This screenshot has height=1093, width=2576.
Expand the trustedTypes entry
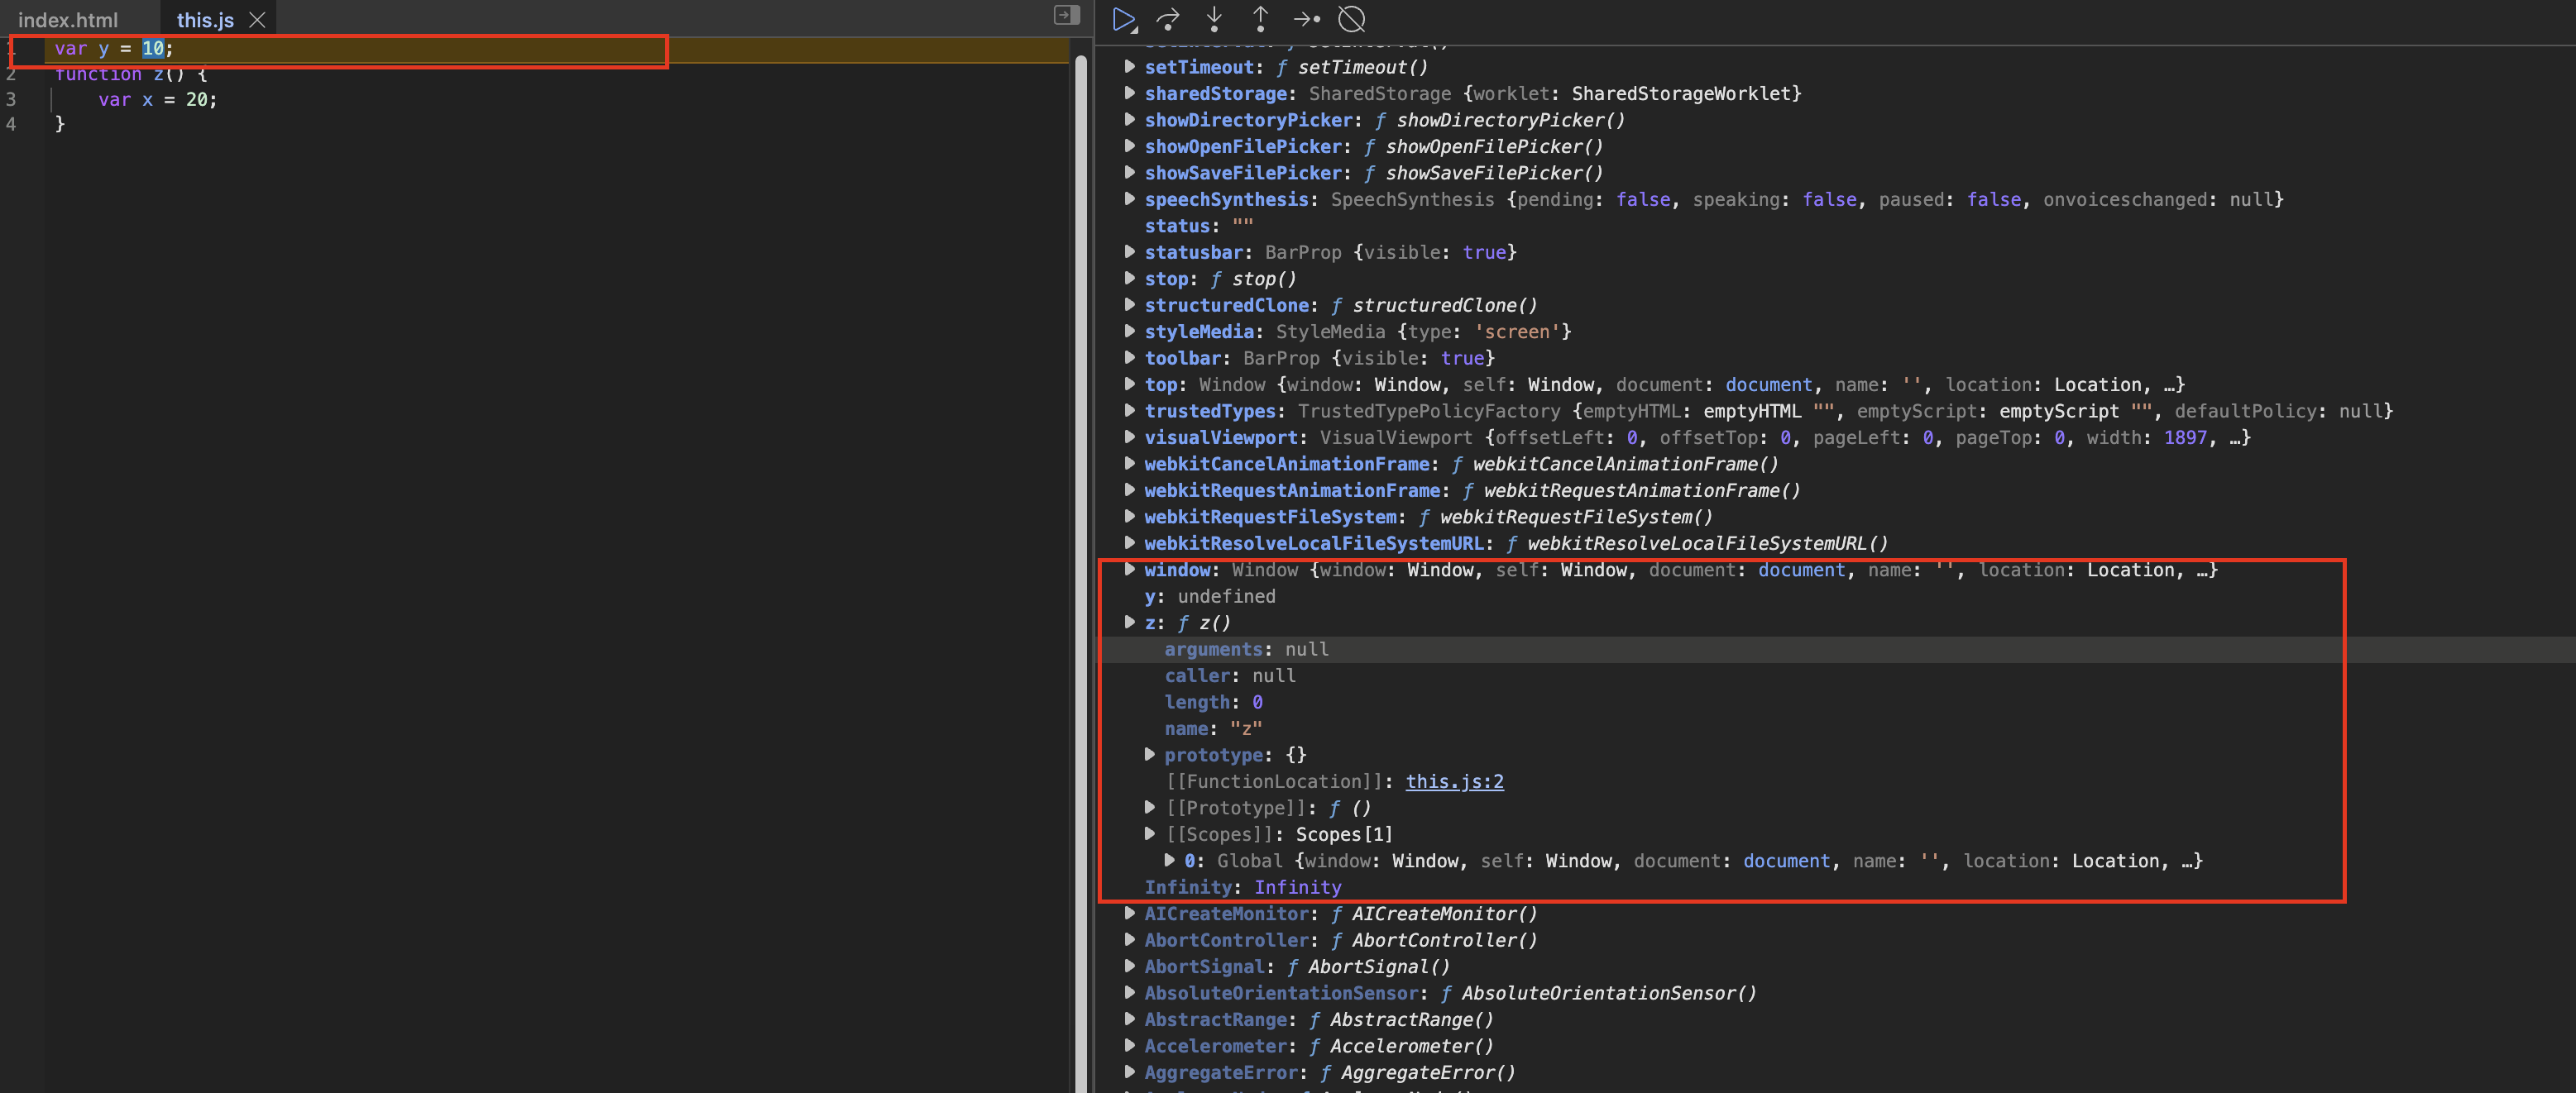[1129, 411]
